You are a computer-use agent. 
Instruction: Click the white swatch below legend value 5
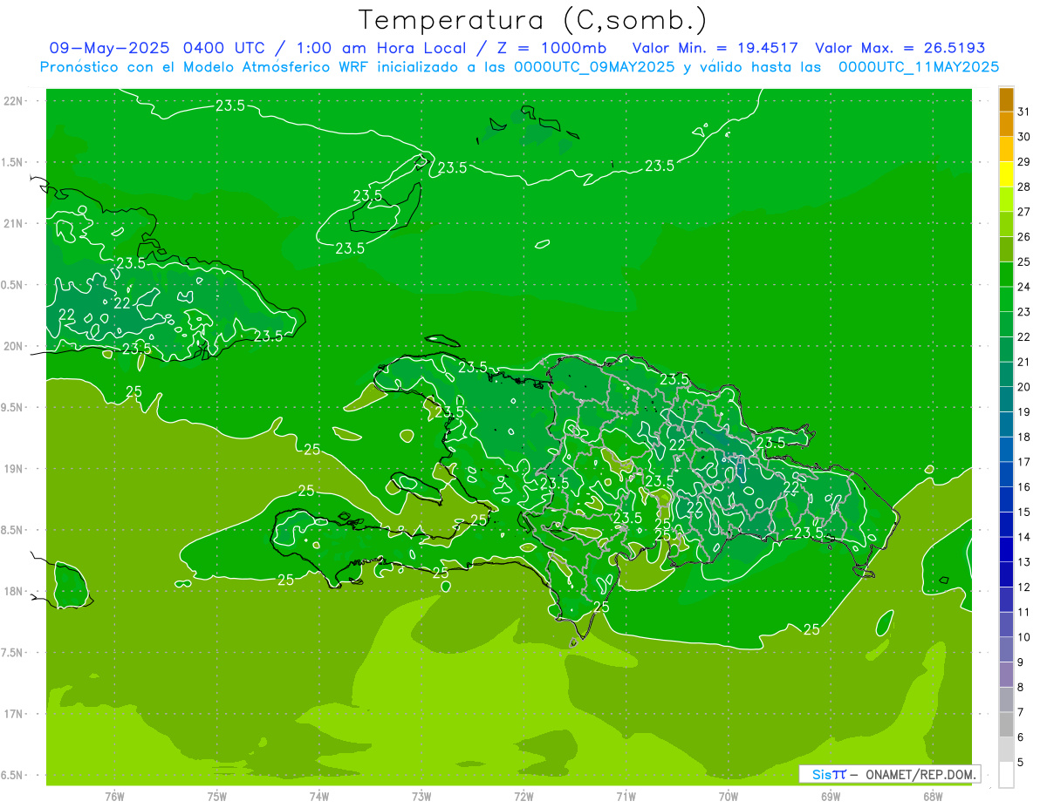[1006, 775]
